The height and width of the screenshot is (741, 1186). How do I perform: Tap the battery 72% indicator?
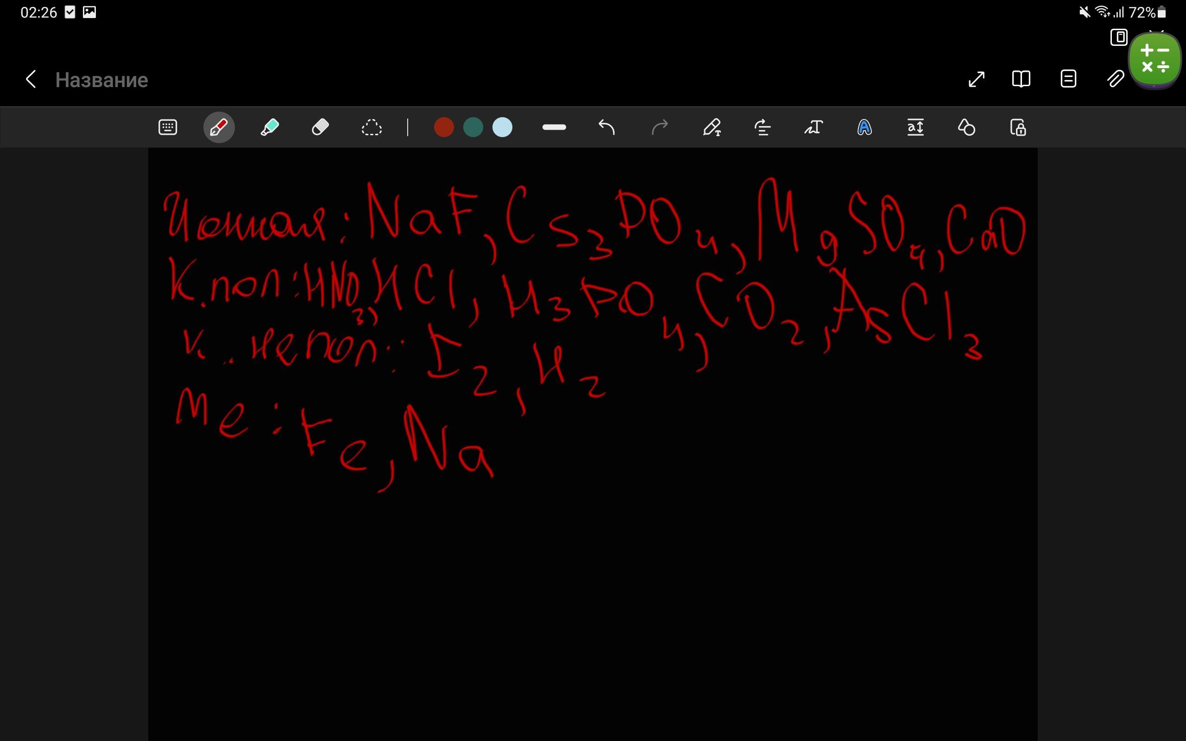(x=1147, y=12)
